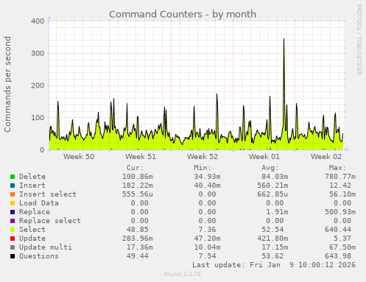This screenshot has height=282, width=366.
Task: Click the 'Commands per second' axis label
Action: pos(7,84)
